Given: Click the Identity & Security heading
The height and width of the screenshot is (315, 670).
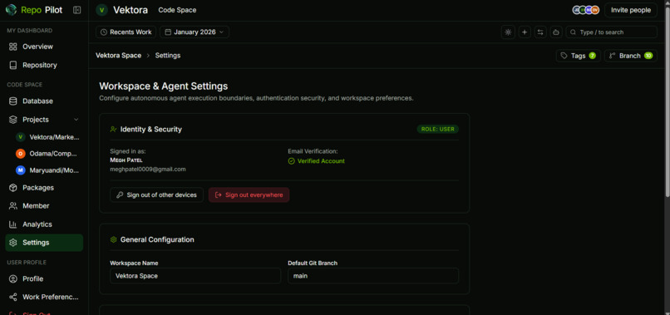Looking at the screenshot, I should (150, 129).
